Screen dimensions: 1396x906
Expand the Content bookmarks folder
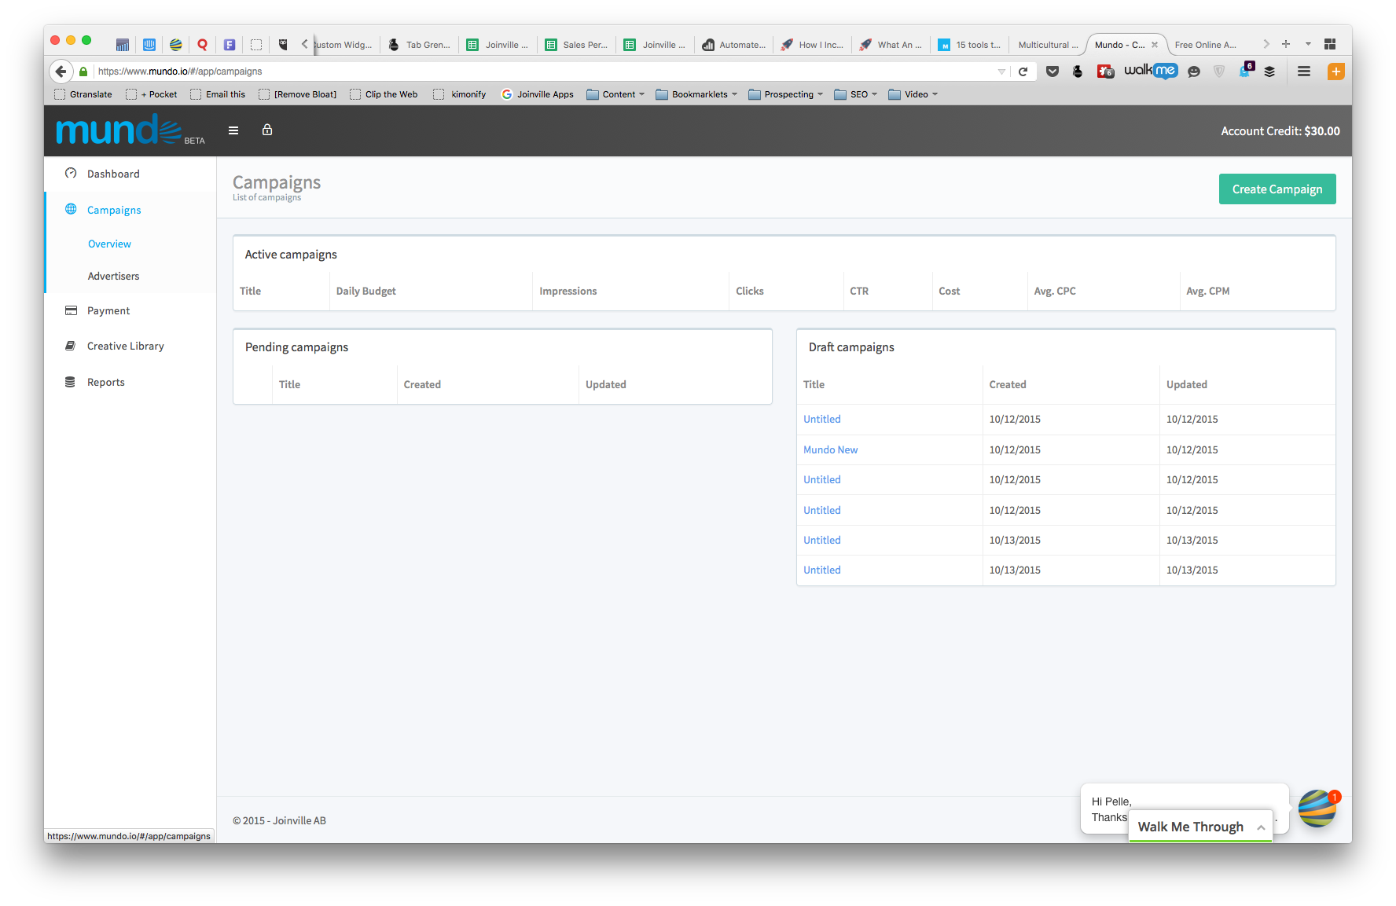click(615, 94)
